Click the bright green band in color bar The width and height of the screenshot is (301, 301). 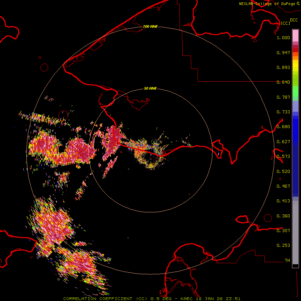coord(295,91)
